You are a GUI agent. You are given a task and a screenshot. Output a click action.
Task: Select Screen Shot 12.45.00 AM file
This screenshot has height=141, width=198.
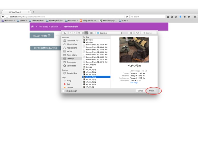coord(96,52)
